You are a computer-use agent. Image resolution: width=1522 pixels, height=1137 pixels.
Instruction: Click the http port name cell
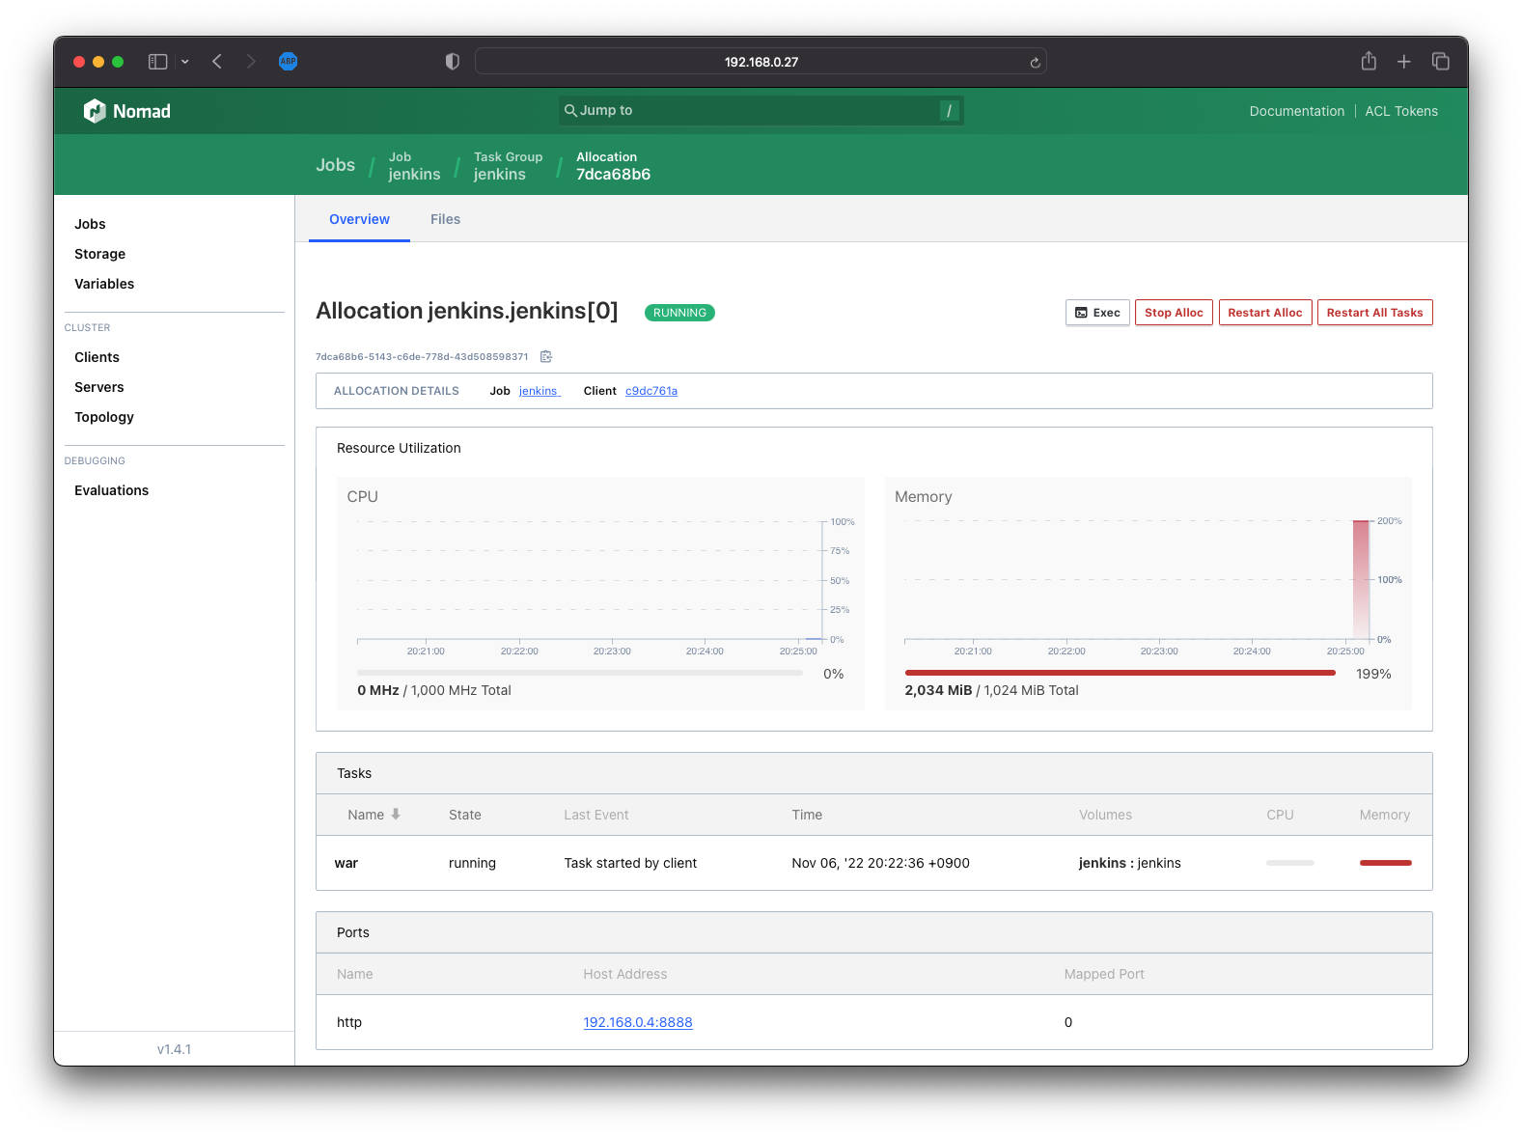coord(349,1022)
